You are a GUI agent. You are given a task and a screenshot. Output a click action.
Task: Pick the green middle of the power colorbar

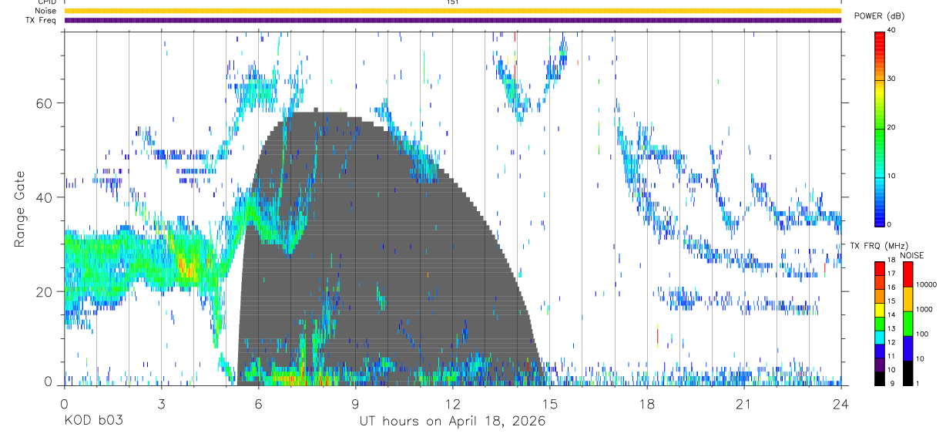879,128
